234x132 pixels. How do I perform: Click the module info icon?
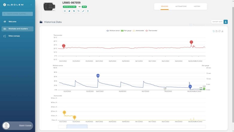pos(65,11)
